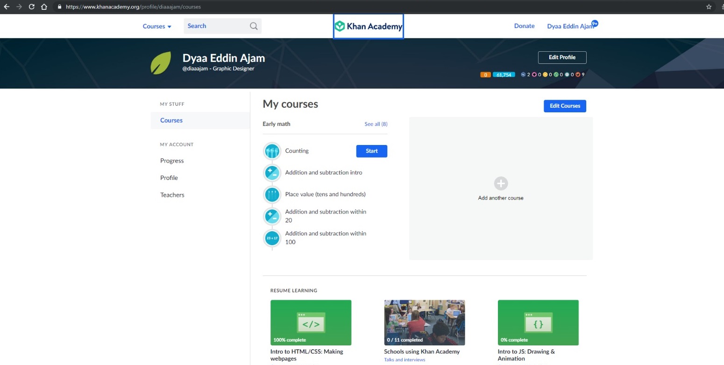This screenshot has width=724, height=365.
Task: Open the Intro to HTML/CSS thumbnail
Action: (x=311, y=323)
